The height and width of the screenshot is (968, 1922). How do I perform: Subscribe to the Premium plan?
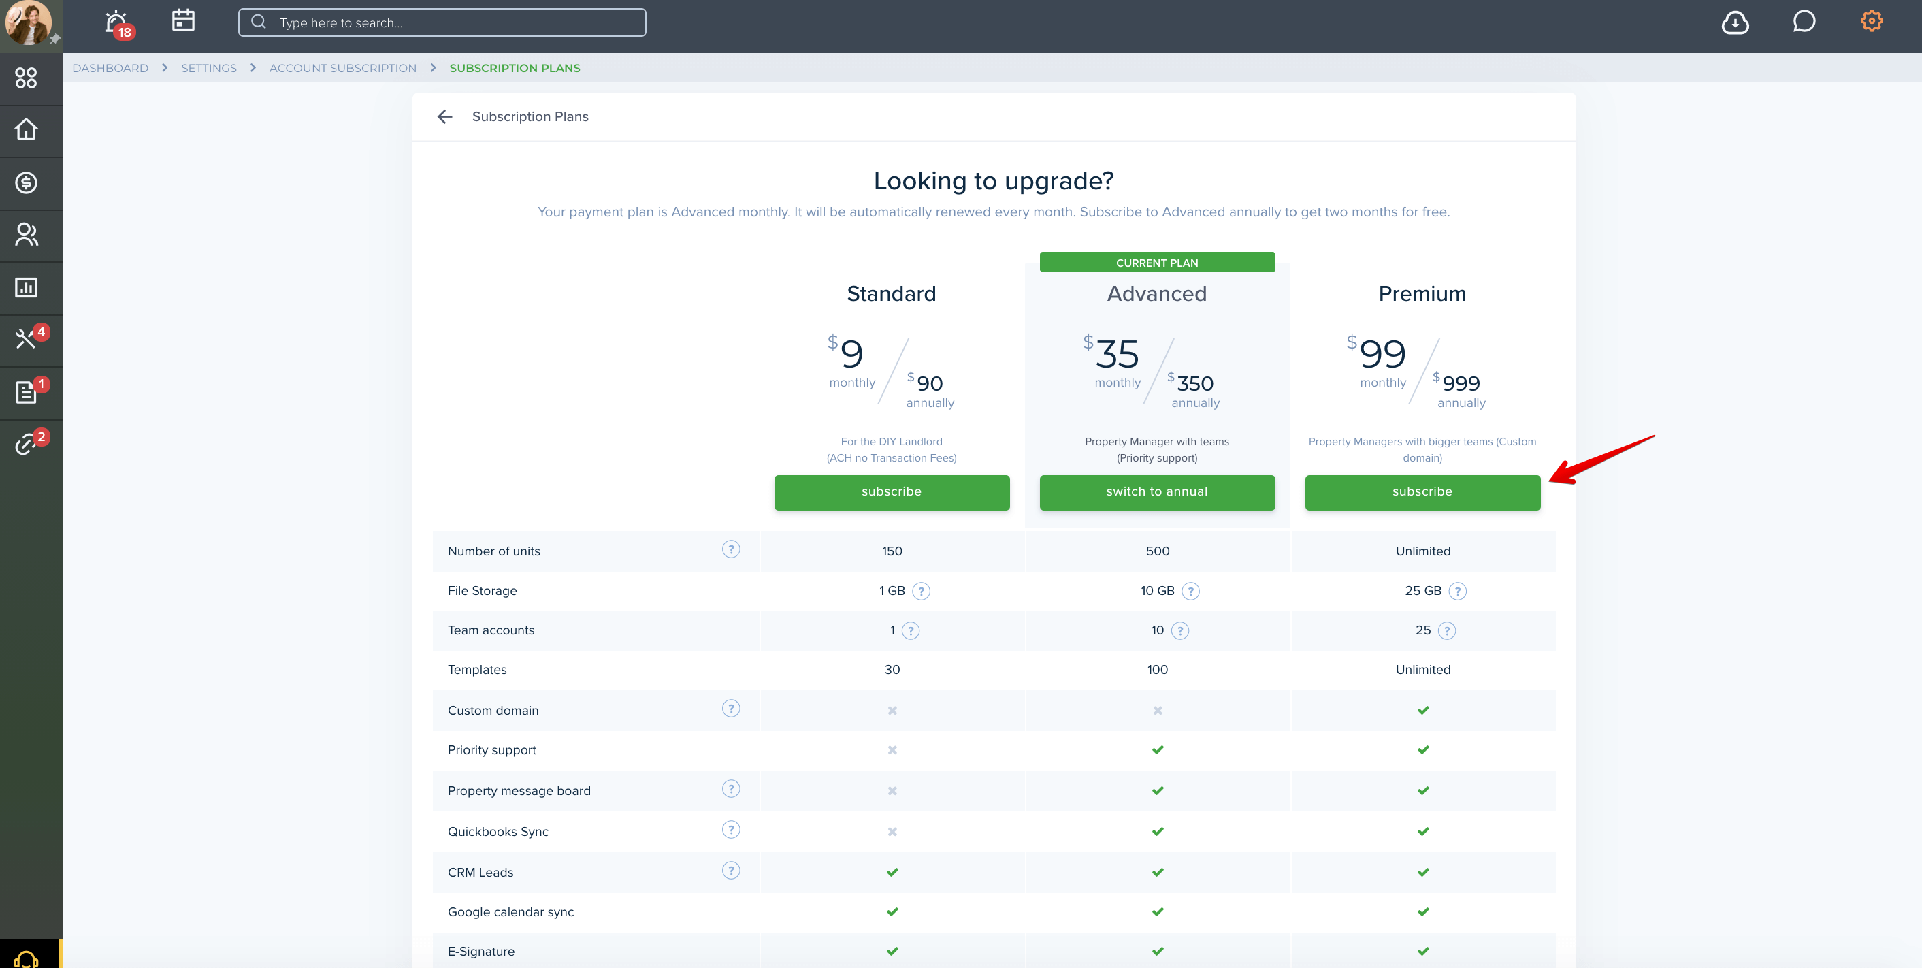click(1423, 493)
